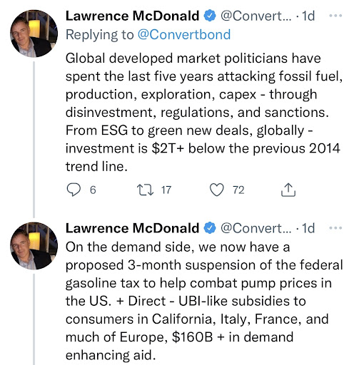Open the more options menu on second tweet

pos(335,228)
